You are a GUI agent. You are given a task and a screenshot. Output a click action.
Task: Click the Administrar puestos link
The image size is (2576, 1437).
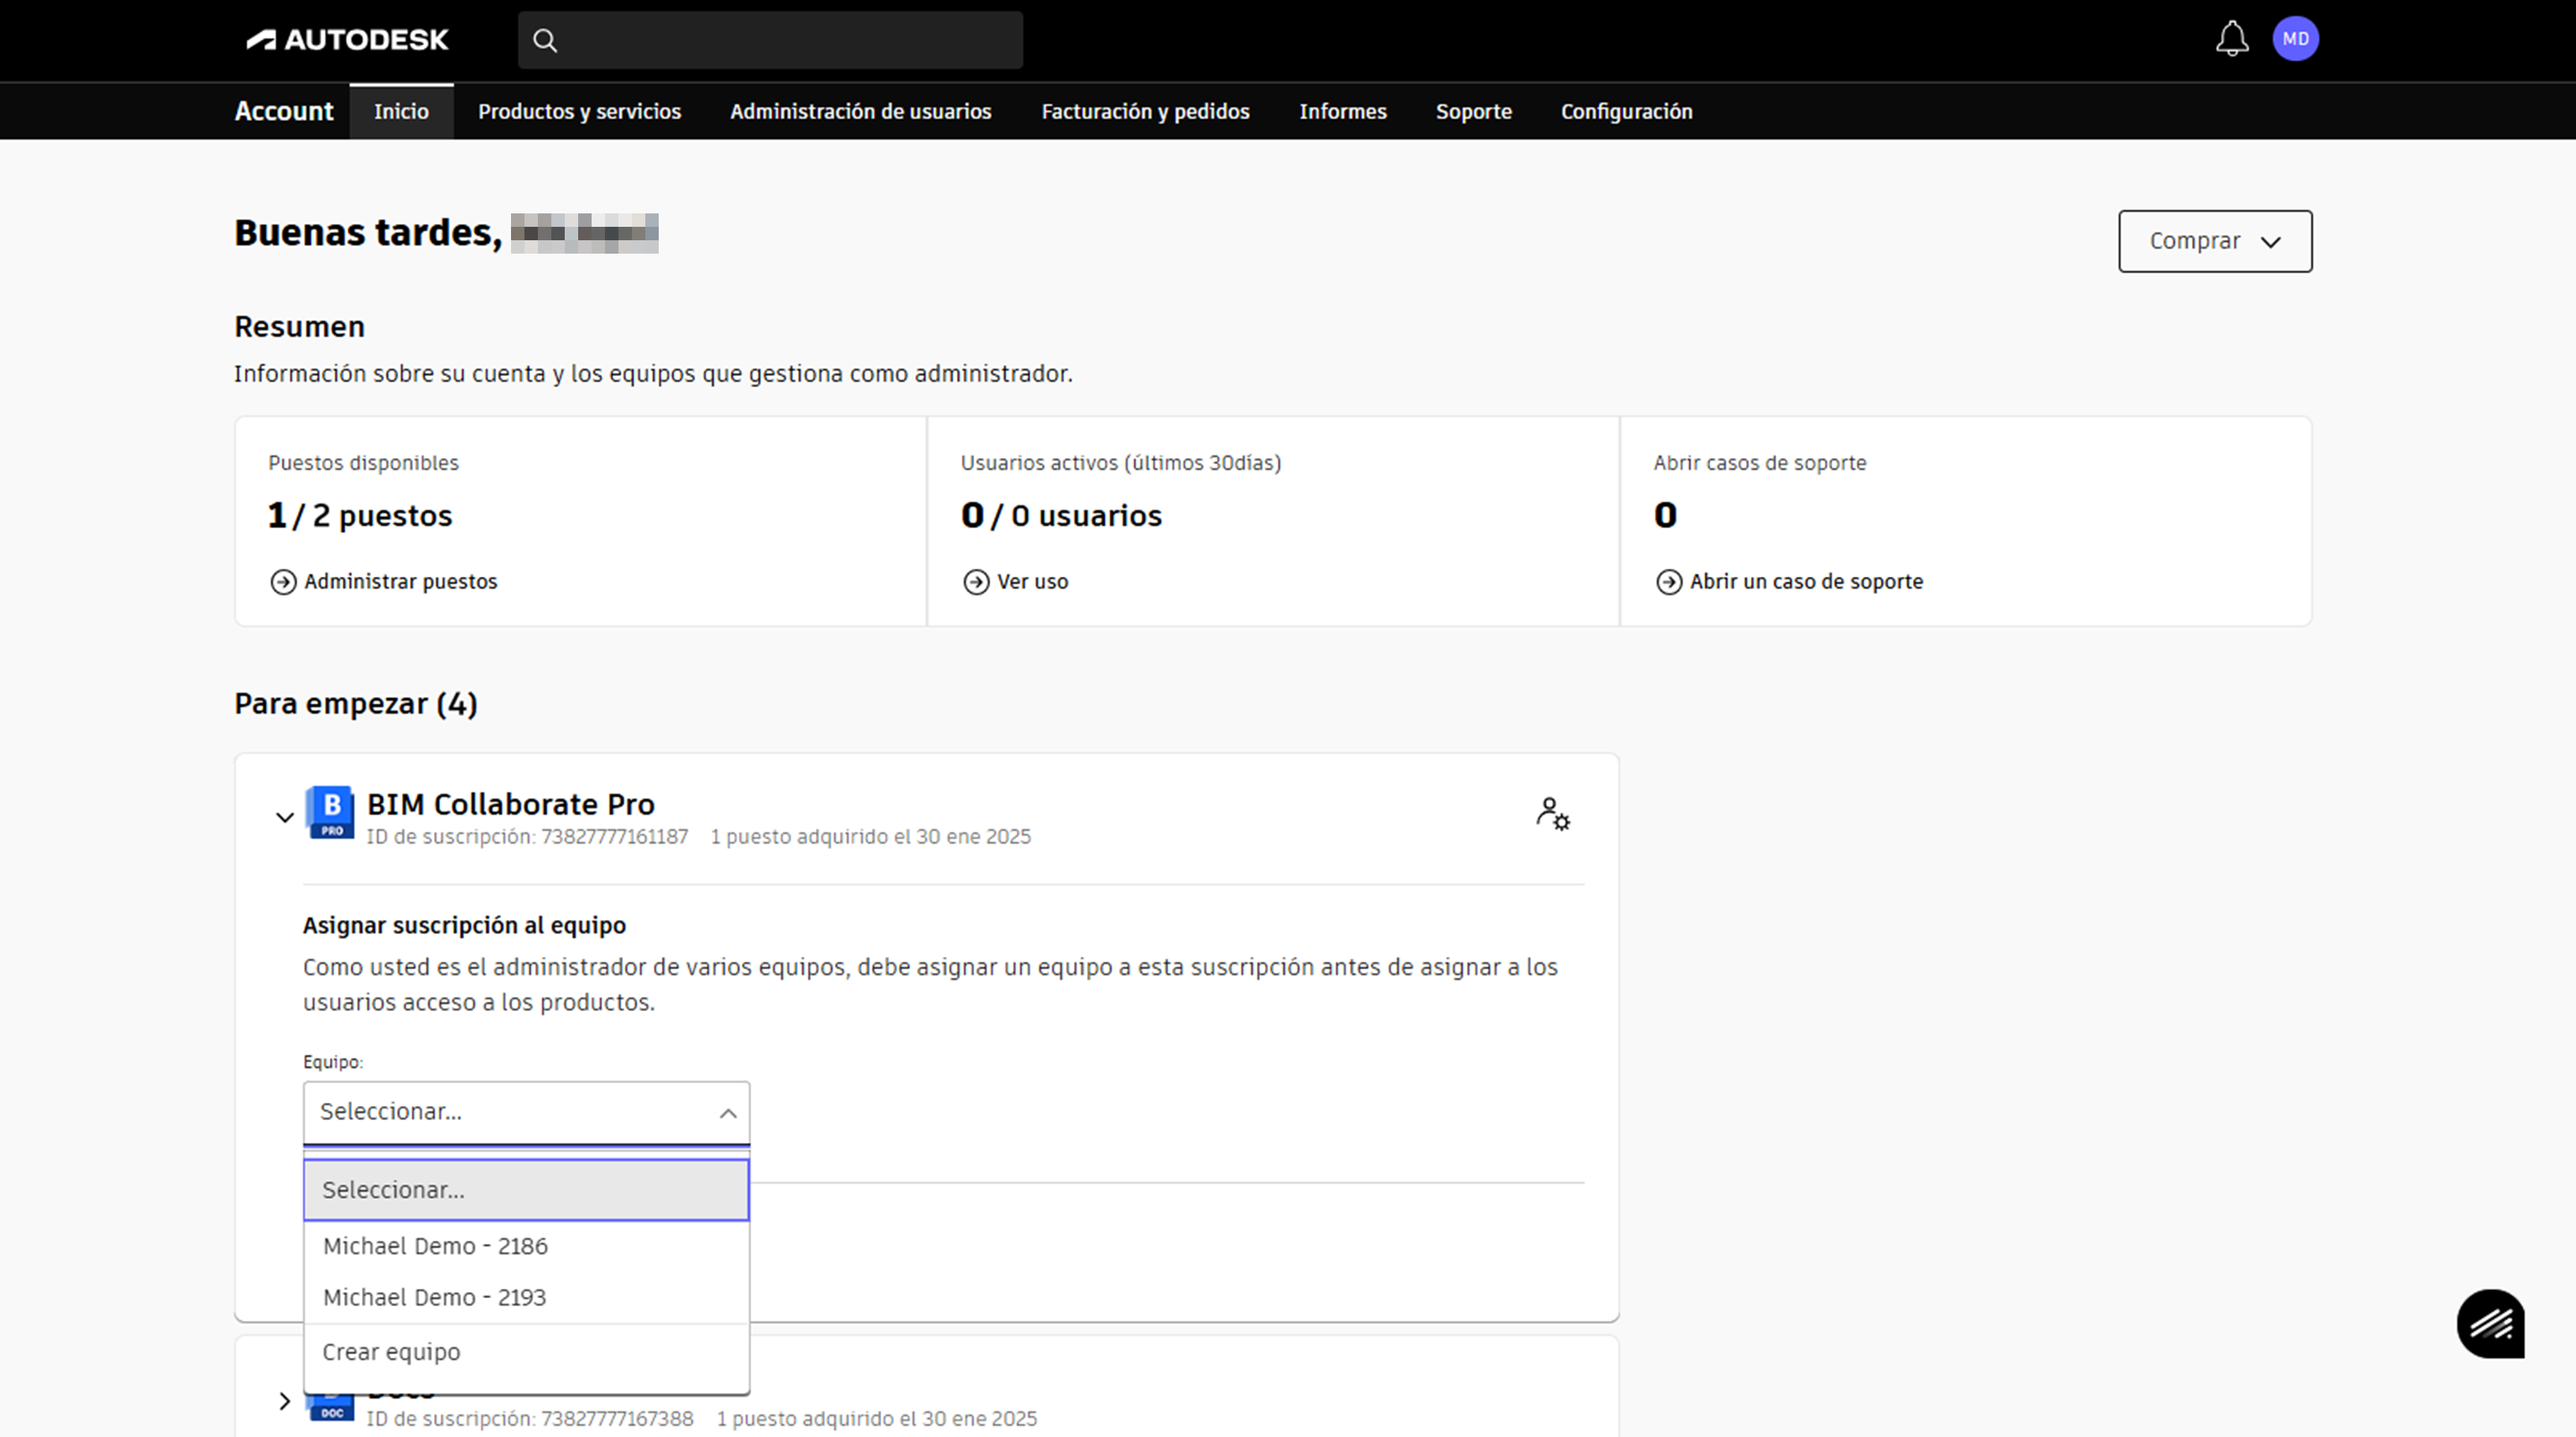pyautogui.click(x=400, y=582)
